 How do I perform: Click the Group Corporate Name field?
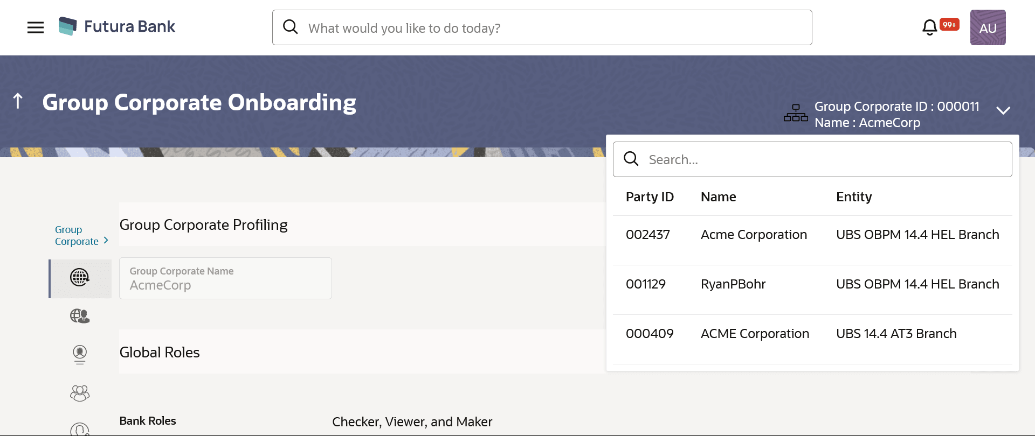point(225,278)
